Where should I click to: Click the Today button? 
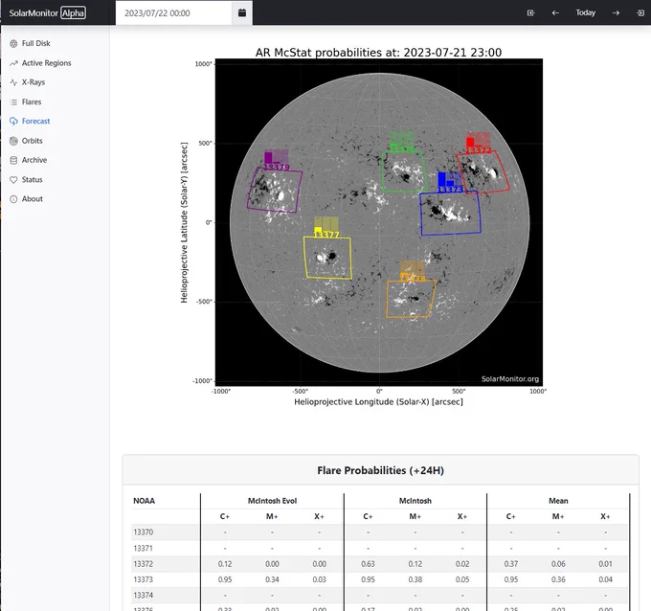click(585, 12)
